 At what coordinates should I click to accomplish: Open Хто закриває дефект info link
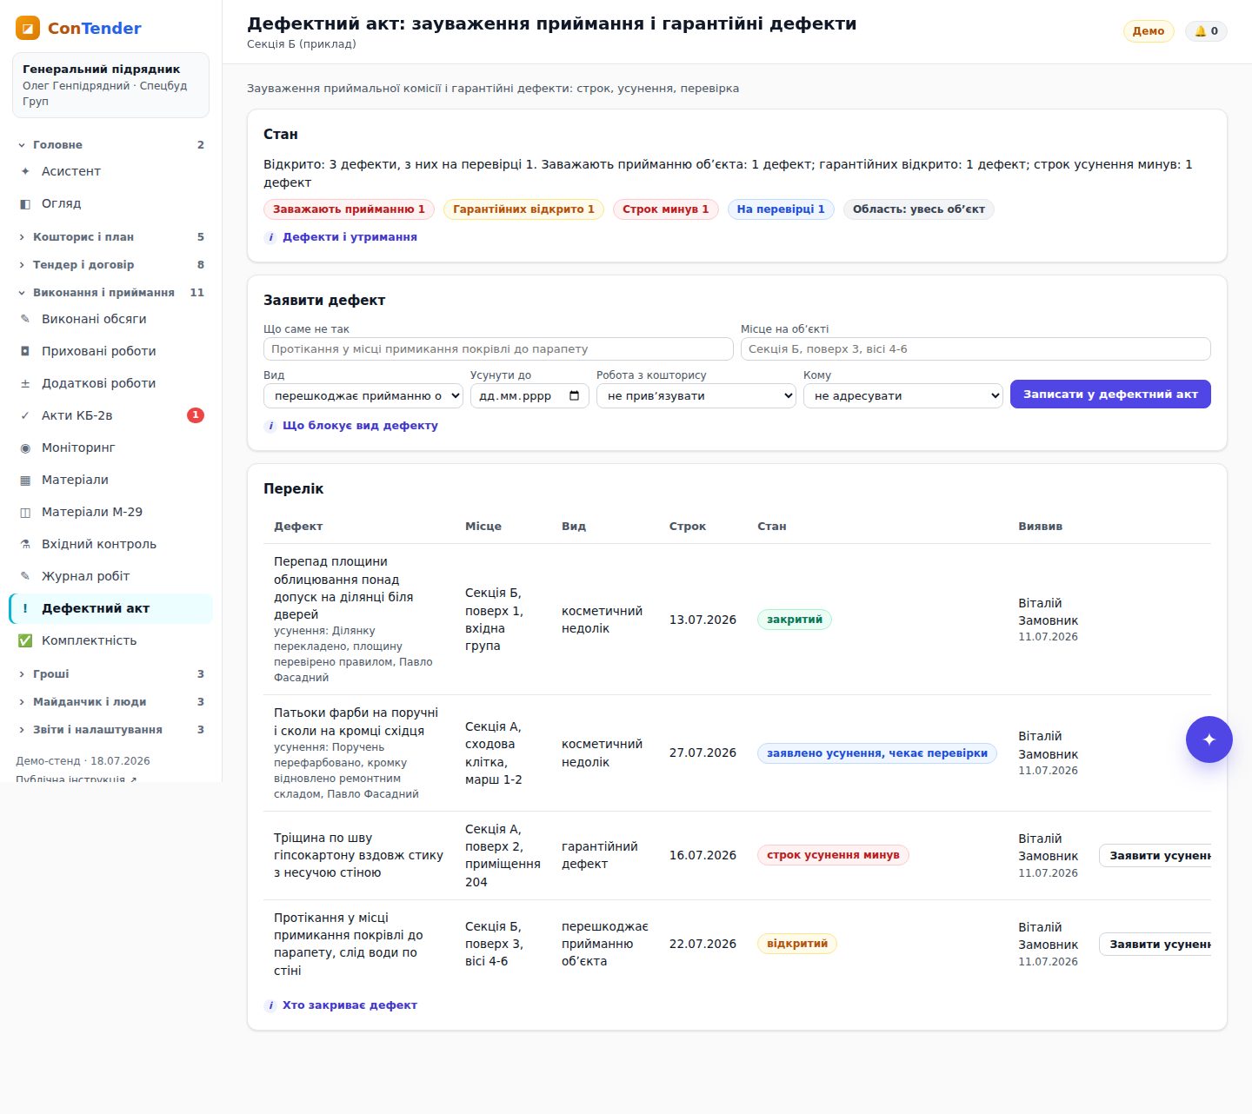pos(341,1005)
